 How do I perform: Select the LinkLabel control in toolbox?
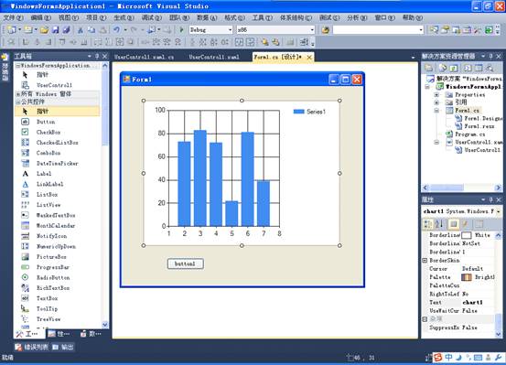[49, 184]
